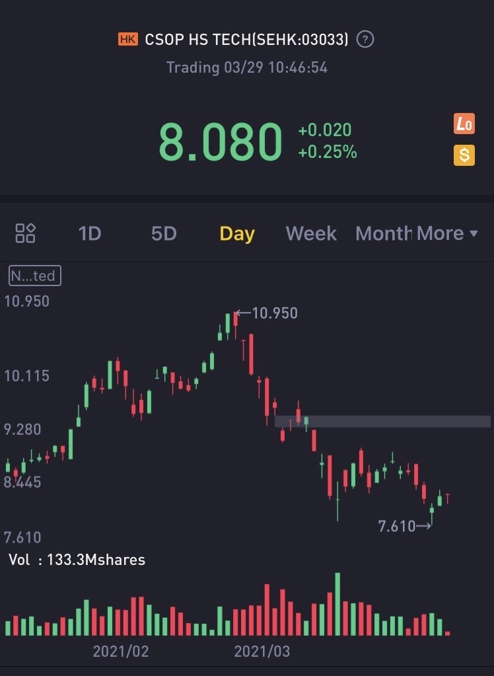Tap the 2021/02 date axis label

tap(121, 651)
